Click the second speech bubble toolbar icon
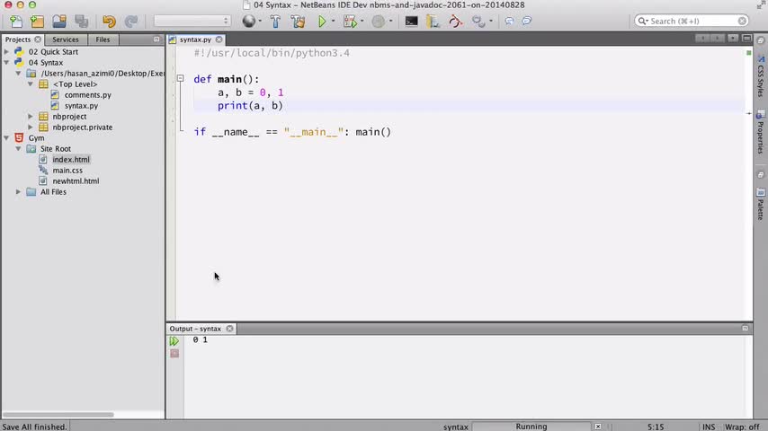This screenshot has height=431, width=768. (x=526, y=21)
